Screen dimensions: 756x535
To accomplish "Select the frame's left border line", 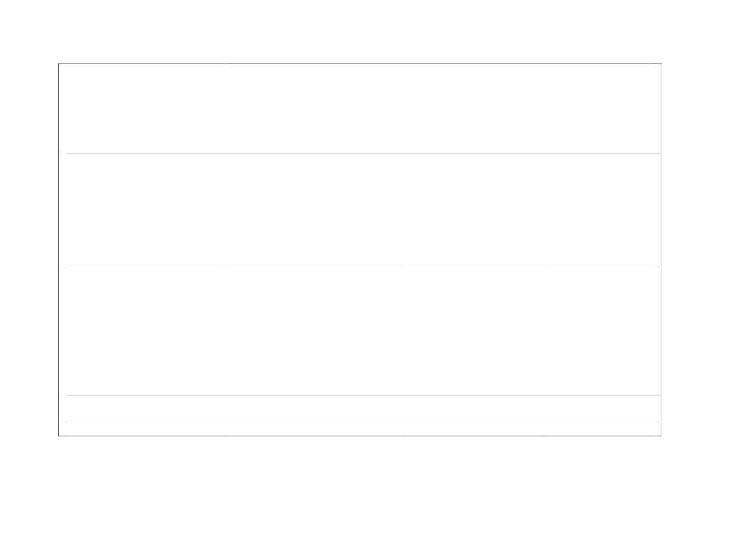I will [x=59, y=249].
